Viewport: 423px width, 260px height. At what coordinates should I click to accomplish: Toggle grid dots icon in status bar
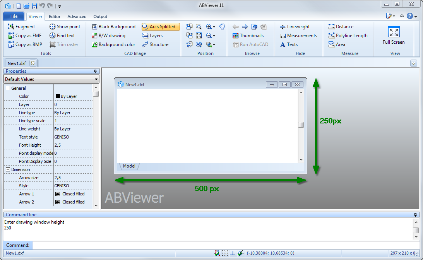[x=225, y=253]
